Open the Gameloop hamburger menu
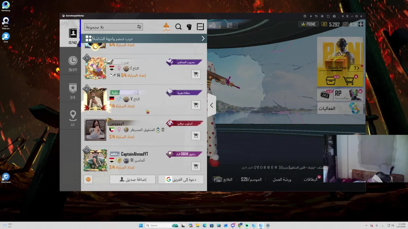Image resolution: width=408 pixels, height=229 pixels. click(347, 16)
